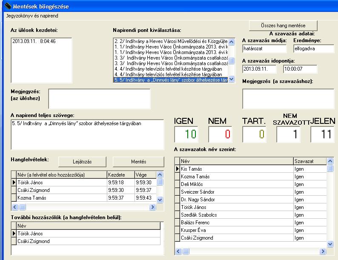This screenshot has height=260, width=338.
Task: Click the NEM SZAVAZOTT count box showing 1
Action: [288, 134]
